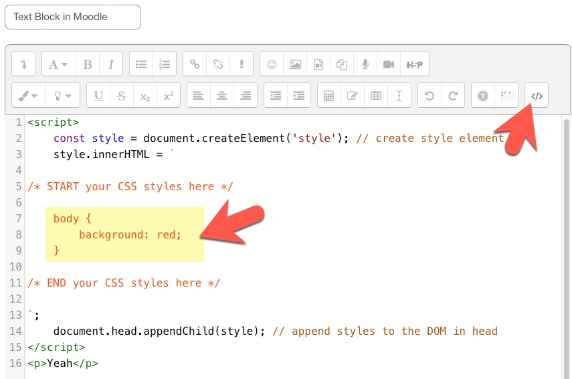The height and width of the screenshot is (379, 572).
Task: Toggle bold formatting
Action: pos(88,64)
